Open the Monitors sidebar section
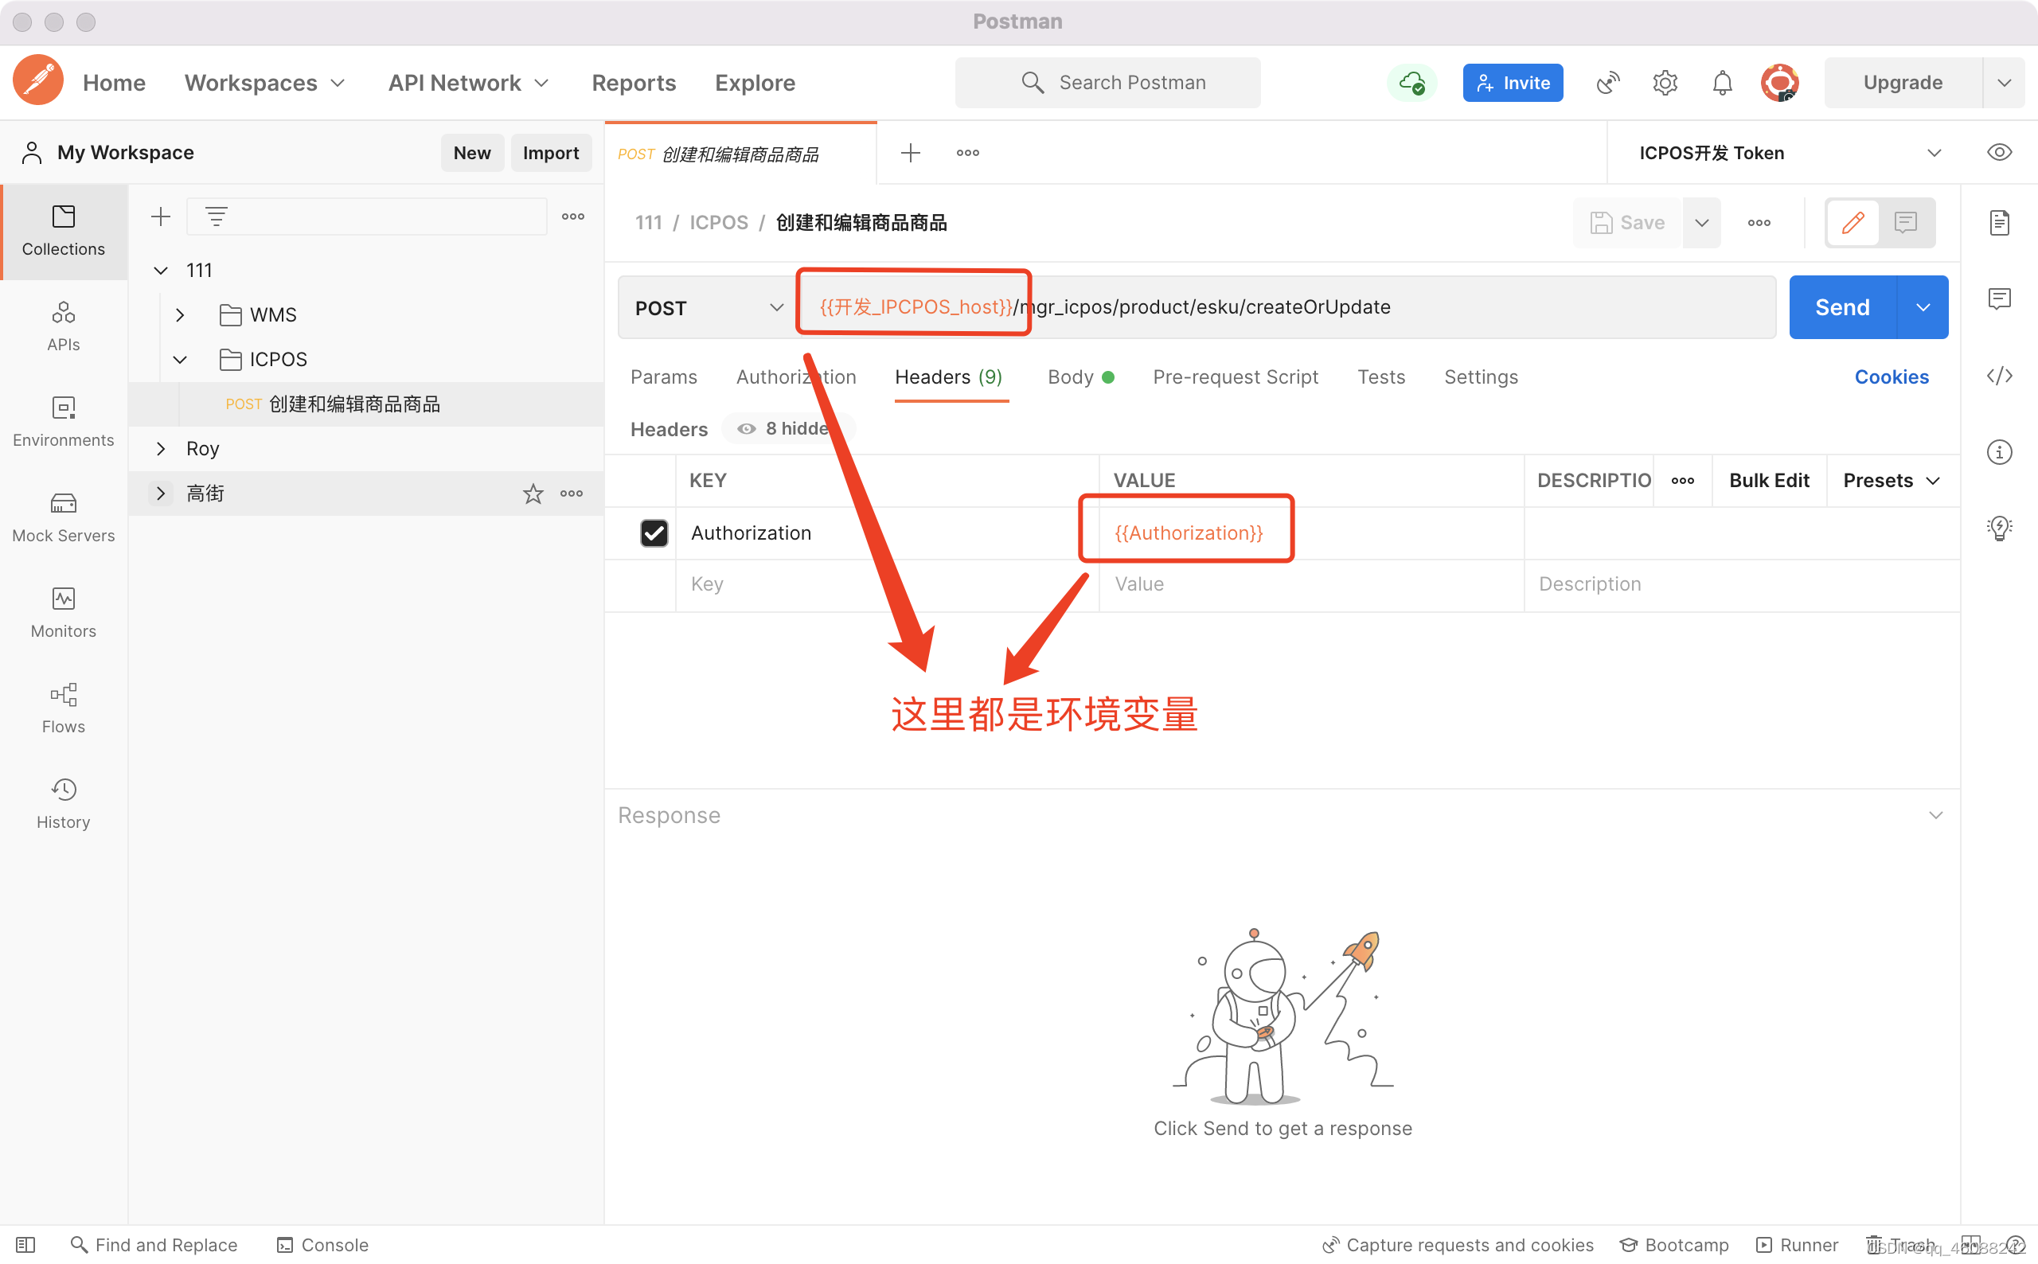Screen dimensions: 2038x1264 click(x=64, y=613)
